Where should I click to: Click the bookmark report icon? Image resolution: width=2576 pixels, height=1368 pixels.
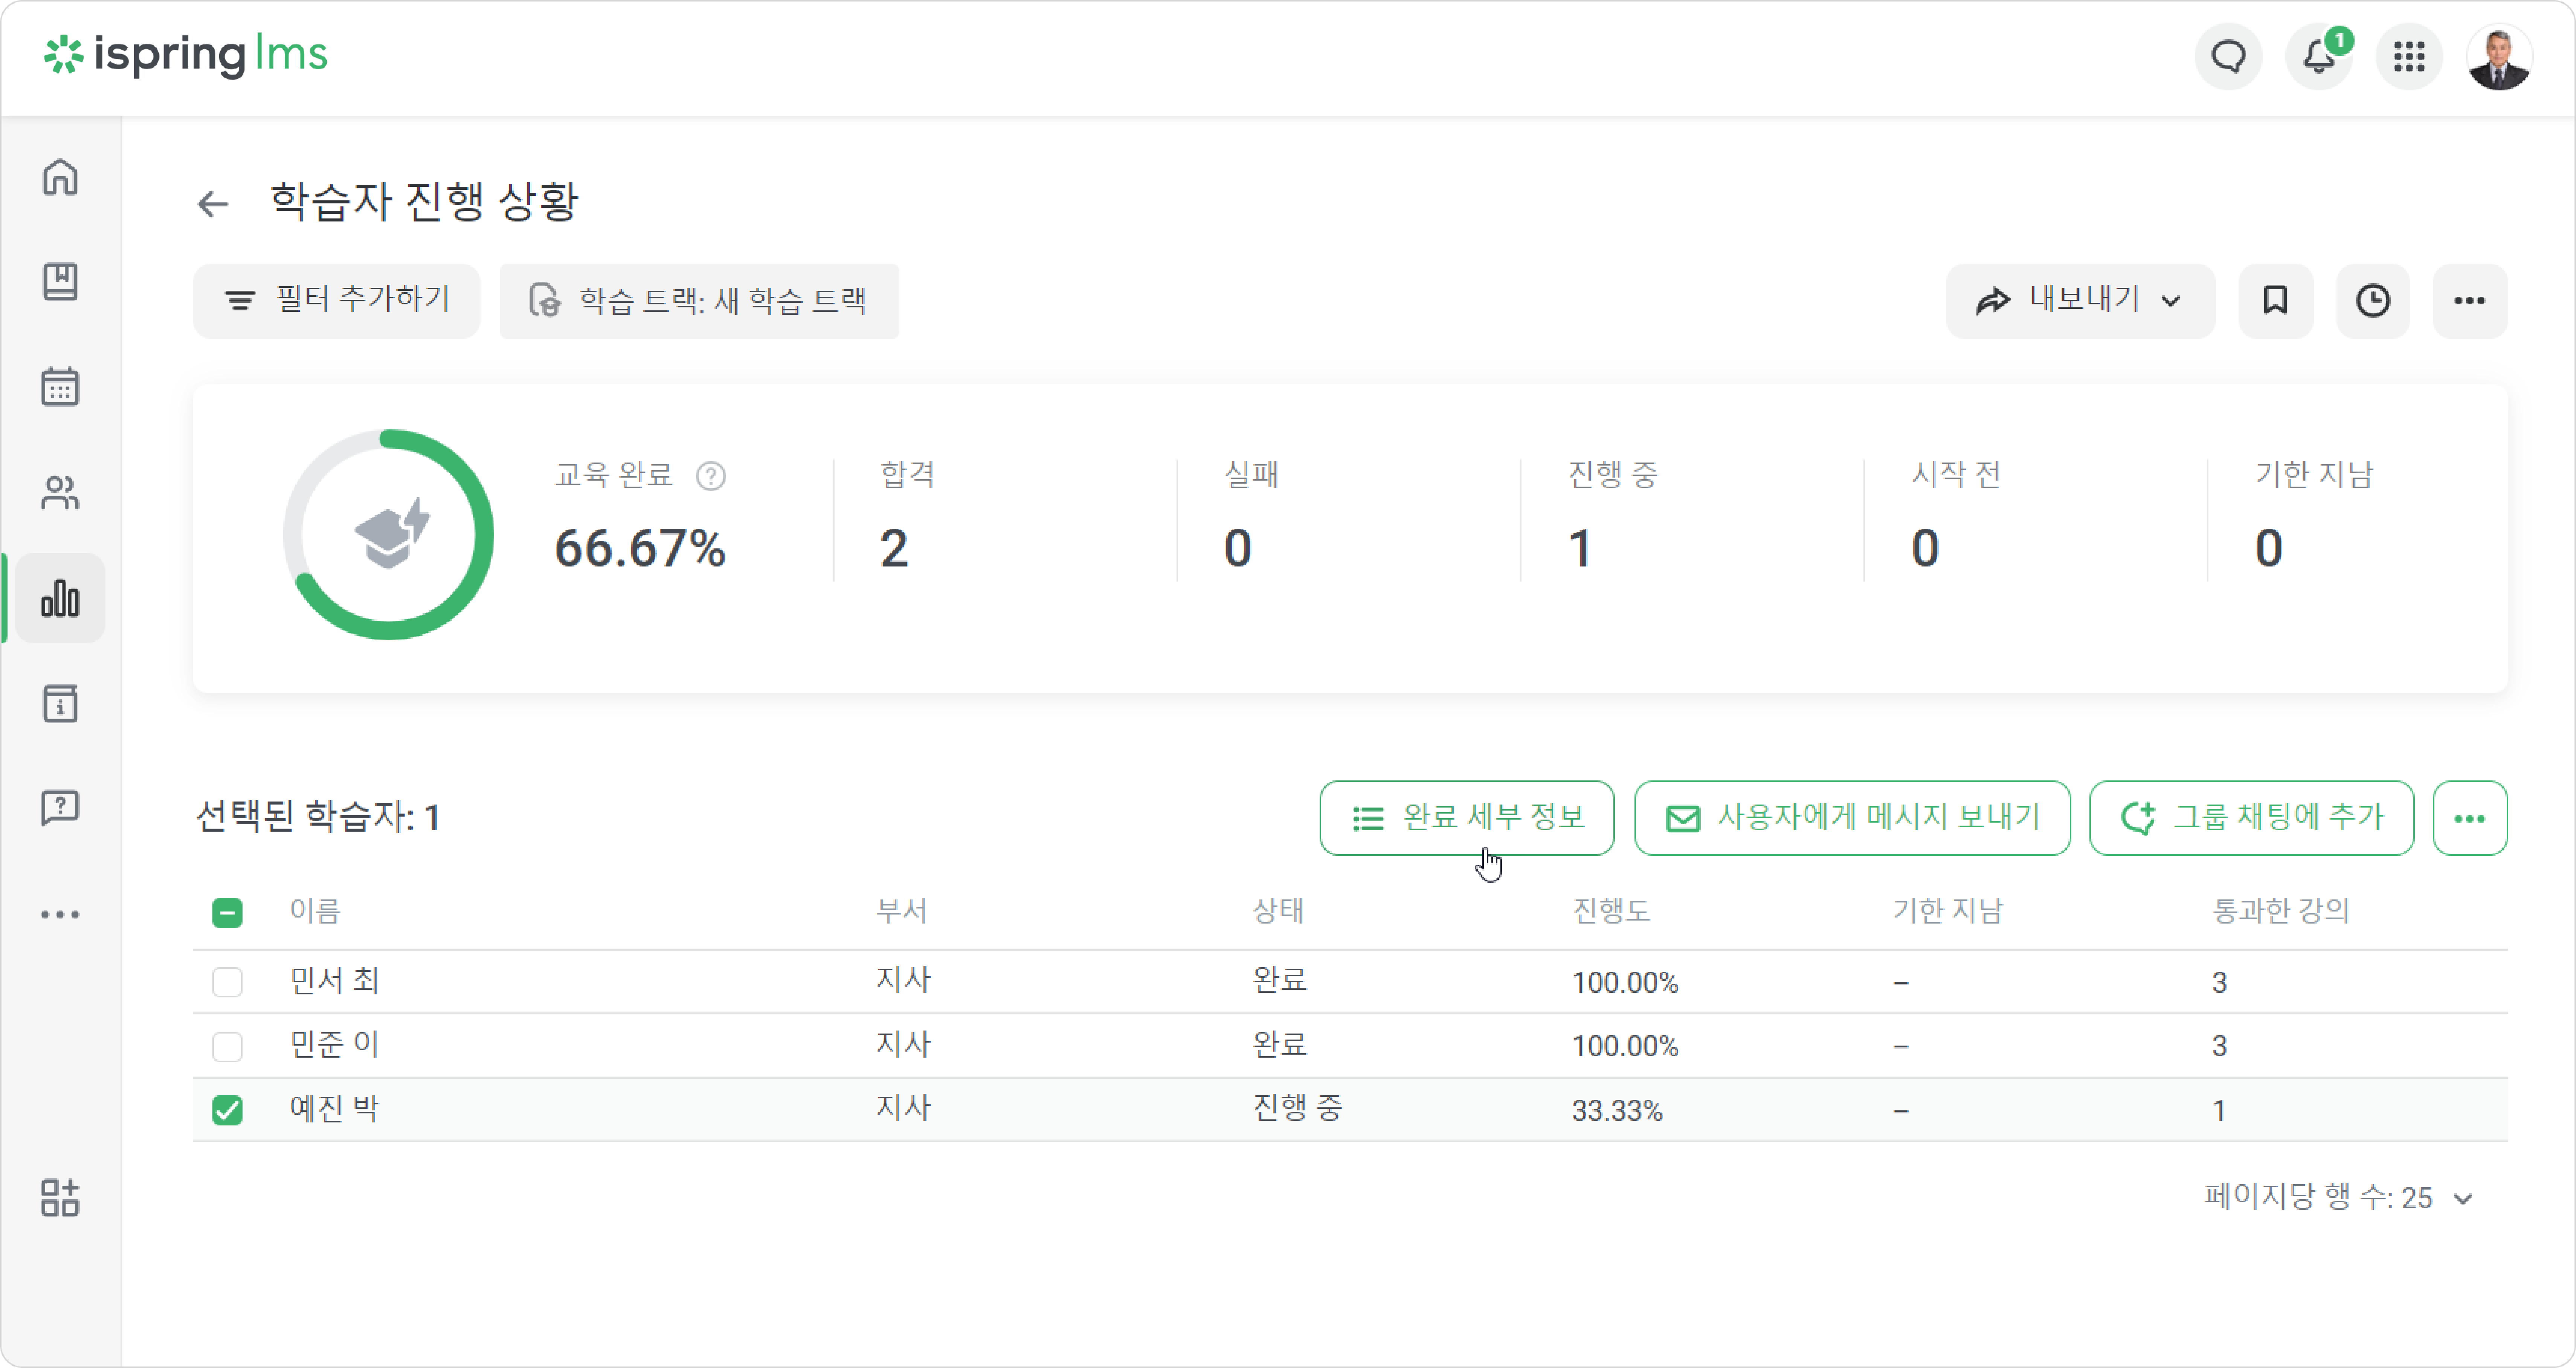[x=2275, y=301]
